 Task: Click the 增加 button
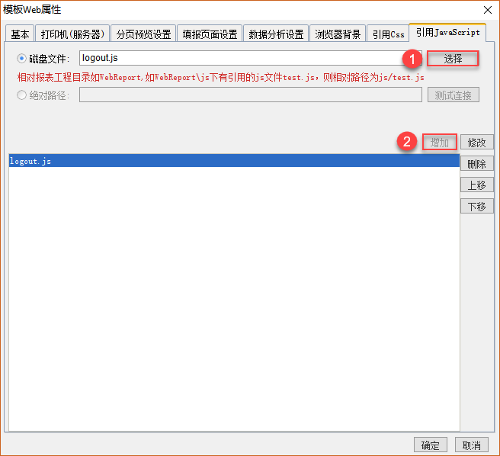(440, 143)
